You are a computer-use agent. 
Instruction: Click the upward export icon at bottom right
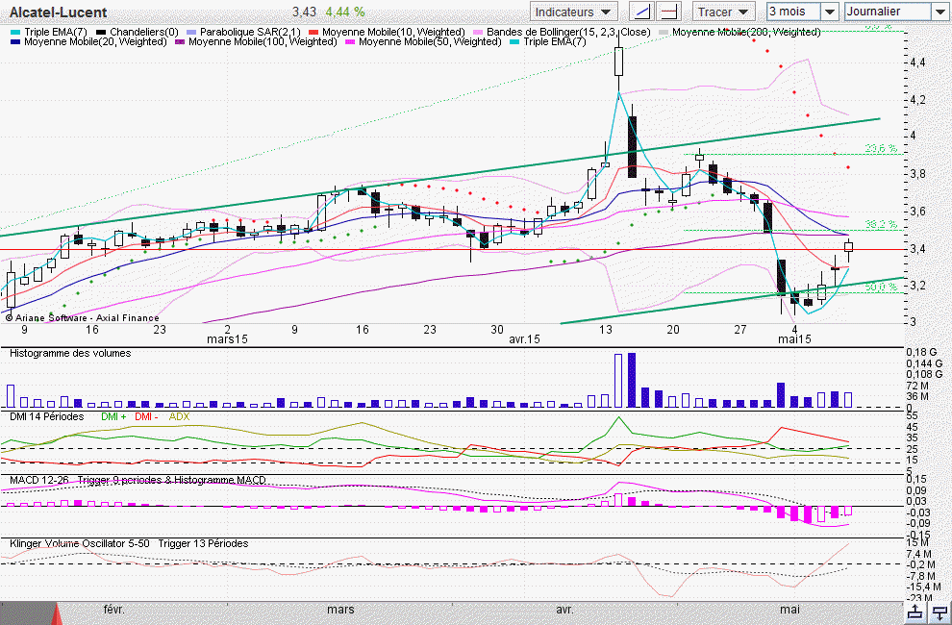(x=916, y=612)
